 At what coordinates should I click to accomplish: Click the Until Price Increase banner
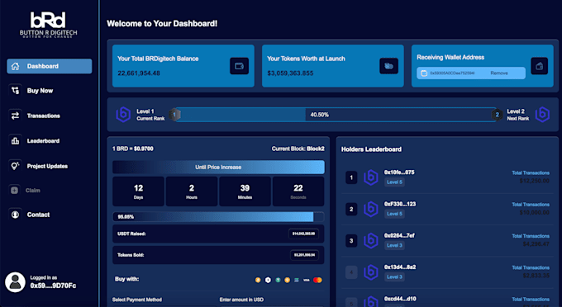pos(218,167)
